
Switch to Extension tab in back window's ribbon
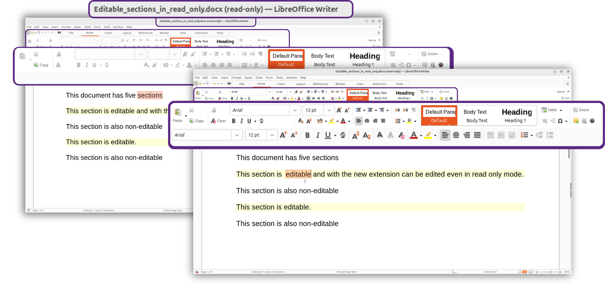[x=201, y=33]
